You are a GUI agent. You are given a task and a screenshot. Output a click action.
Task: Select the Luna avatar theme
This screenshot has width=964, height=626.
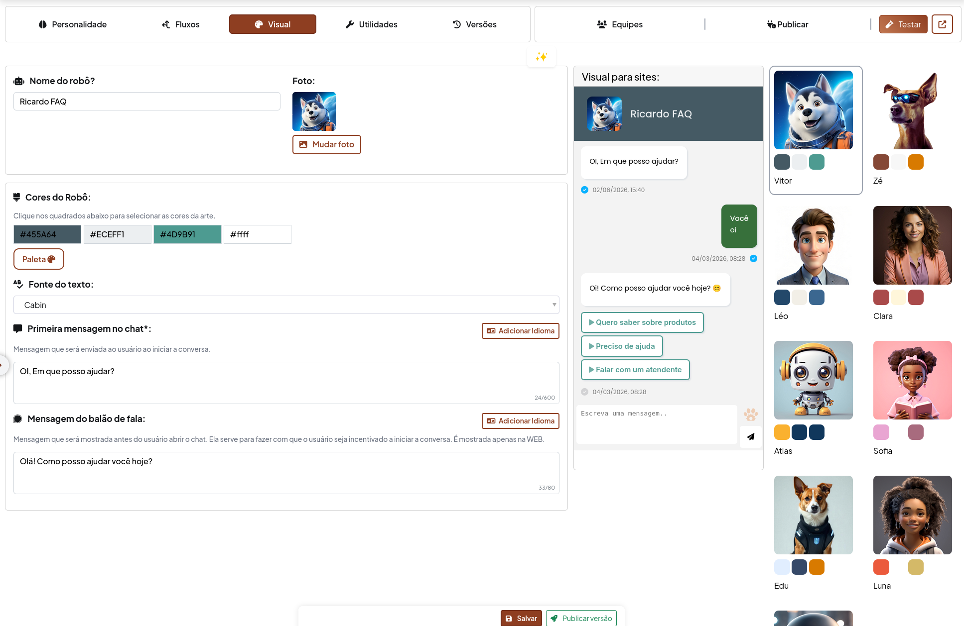point(913,515)
